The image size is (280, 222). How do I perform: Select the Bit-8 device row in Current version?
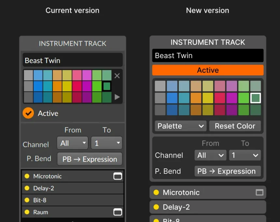click(73, 200)
